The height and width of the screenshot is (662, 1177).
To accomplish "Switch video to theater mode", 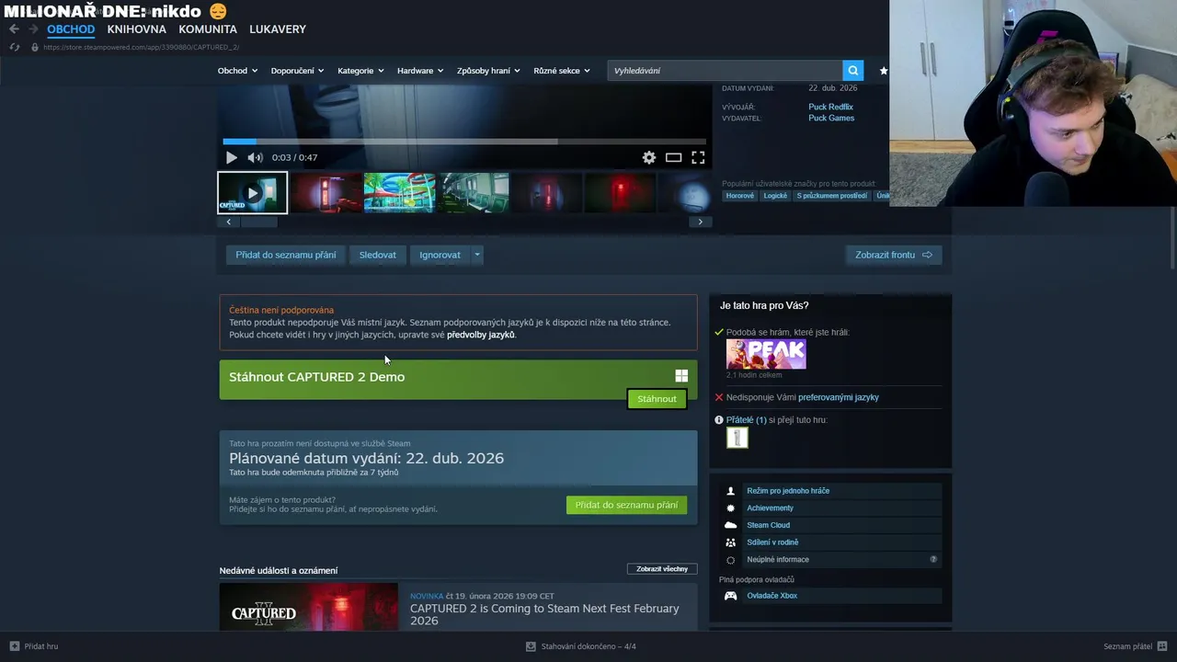I will (674, 157).
